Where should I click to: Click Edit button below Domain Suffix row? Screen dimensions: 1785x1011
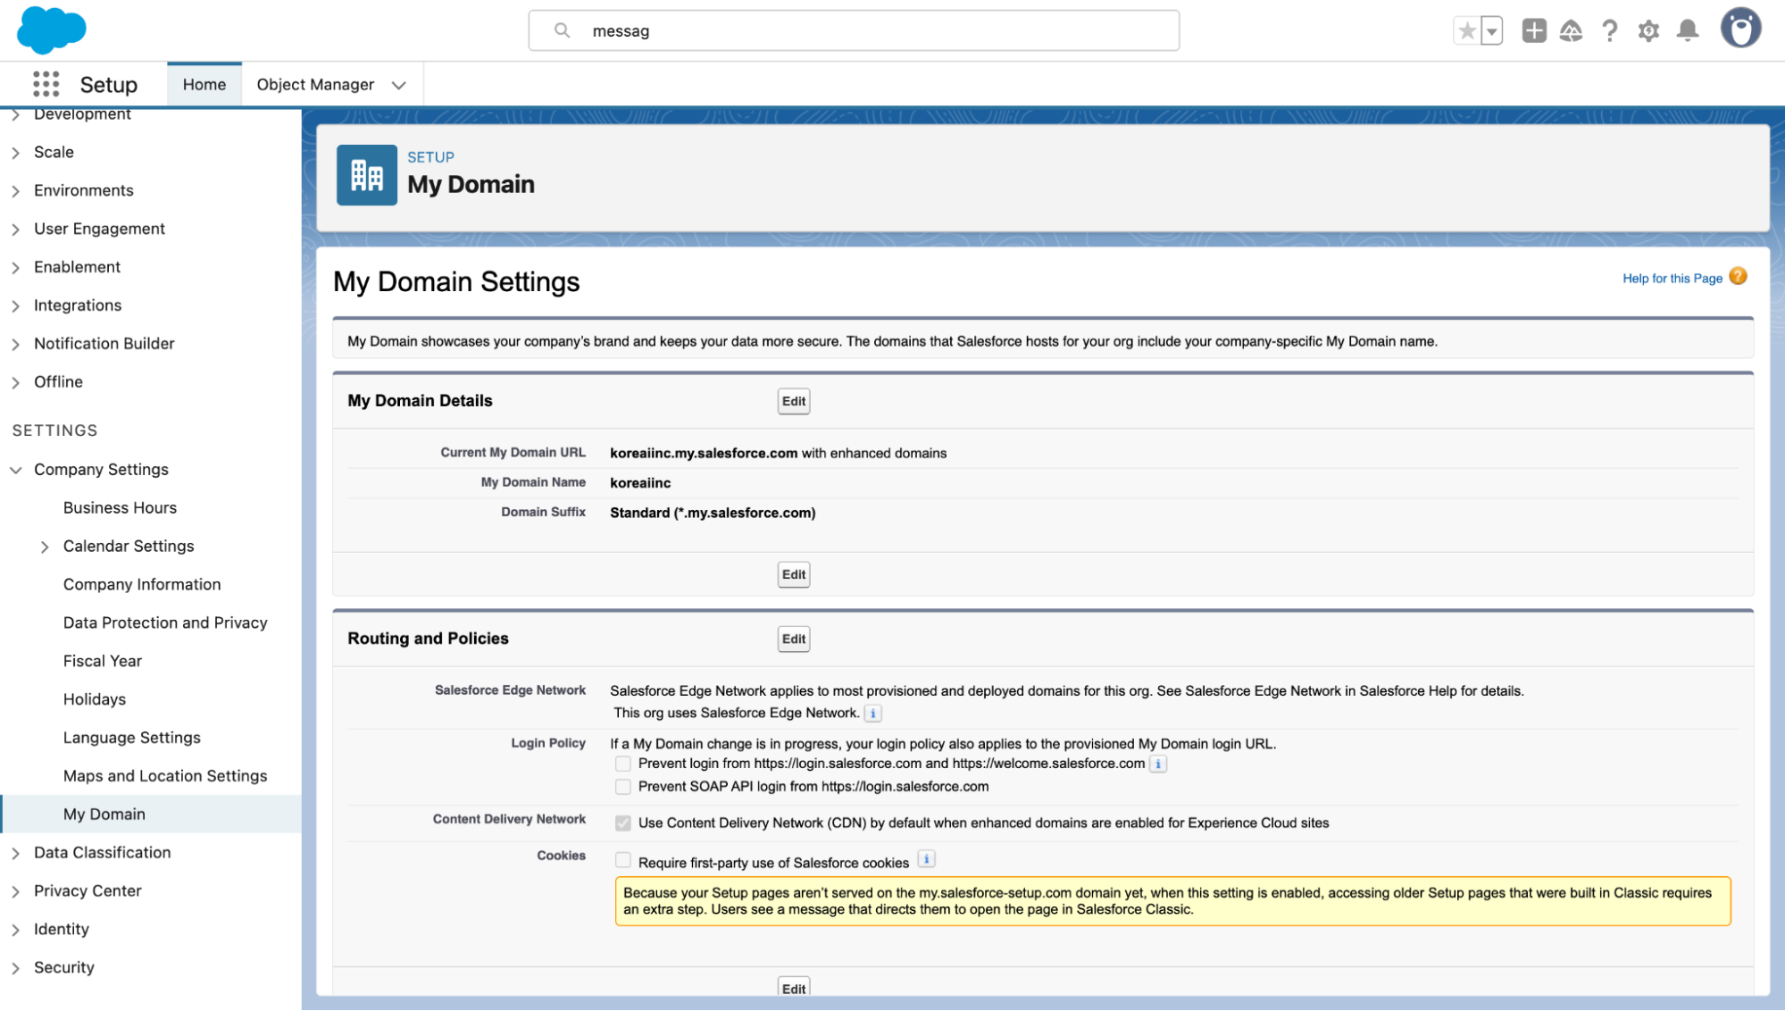(x=794, y=574)
